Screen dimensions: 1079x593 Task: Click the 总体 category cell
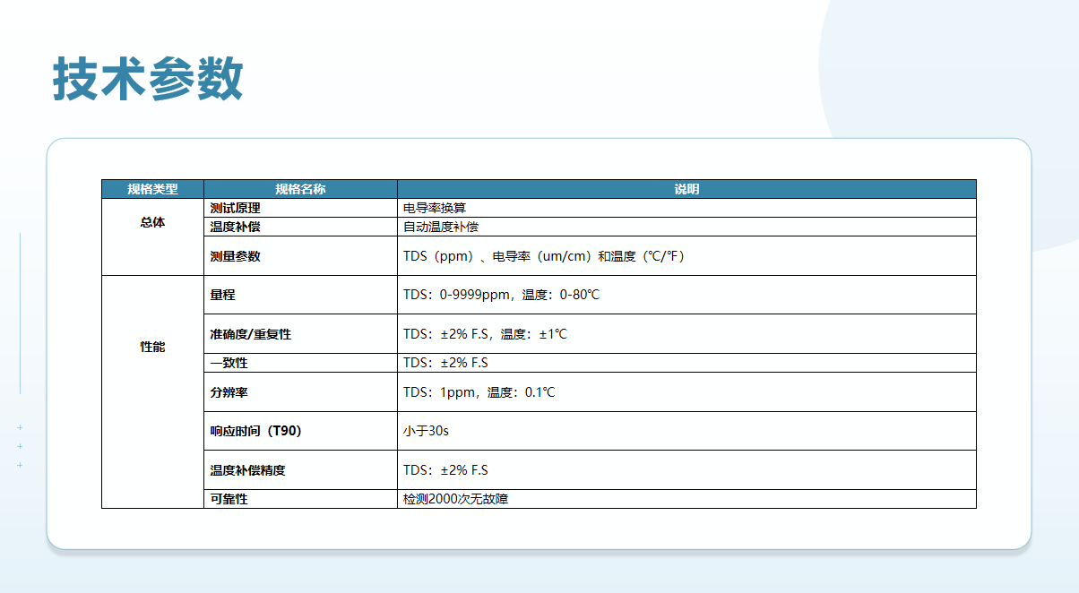[153, 236]
